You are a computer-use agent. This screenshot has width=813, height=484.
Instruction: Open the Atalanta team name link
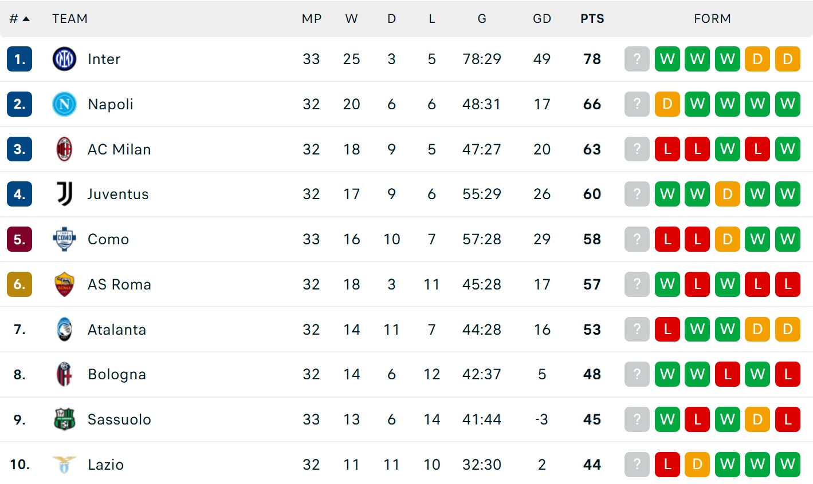(117, 330)
